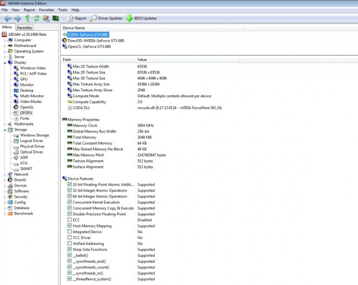Screen dimensions: 358x285
Task: Select Direct3D: NVIDIA GeForce GTX 680 device
Action: click(96, 41)
